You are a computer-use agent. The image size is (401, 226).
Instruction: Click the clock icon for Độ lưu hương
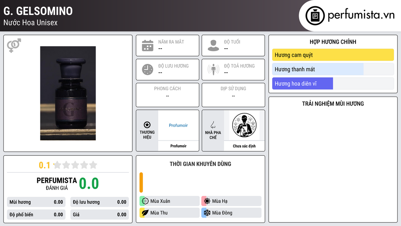tap(148, 69)
